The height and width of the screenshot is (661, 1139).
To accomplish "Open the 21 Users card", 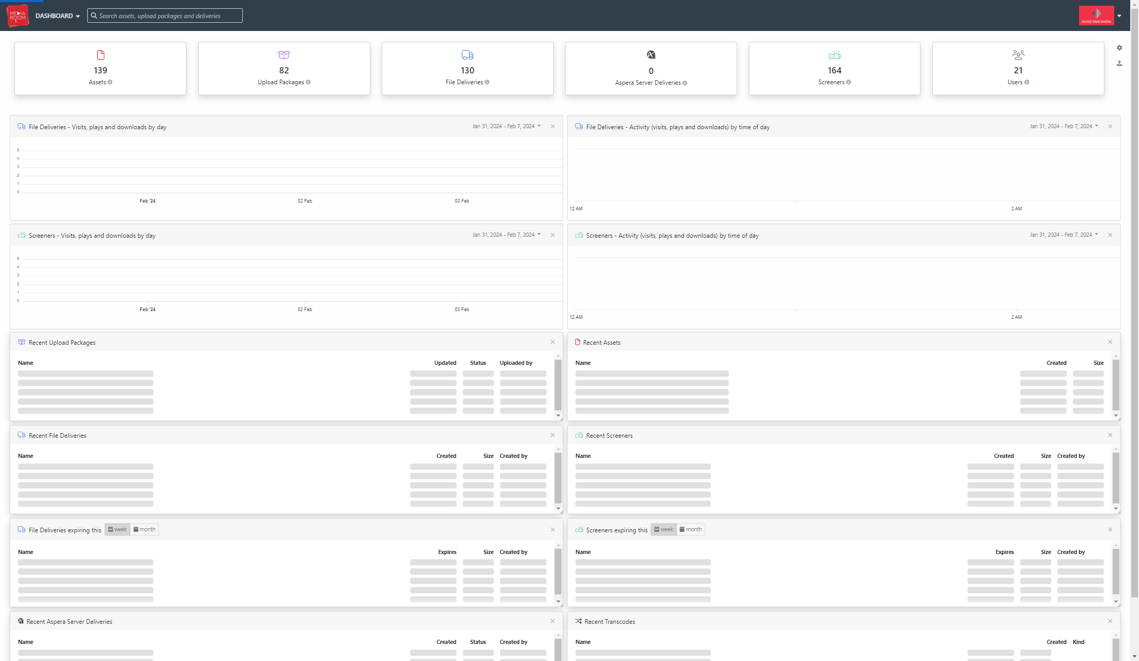I will (1018, 68).
